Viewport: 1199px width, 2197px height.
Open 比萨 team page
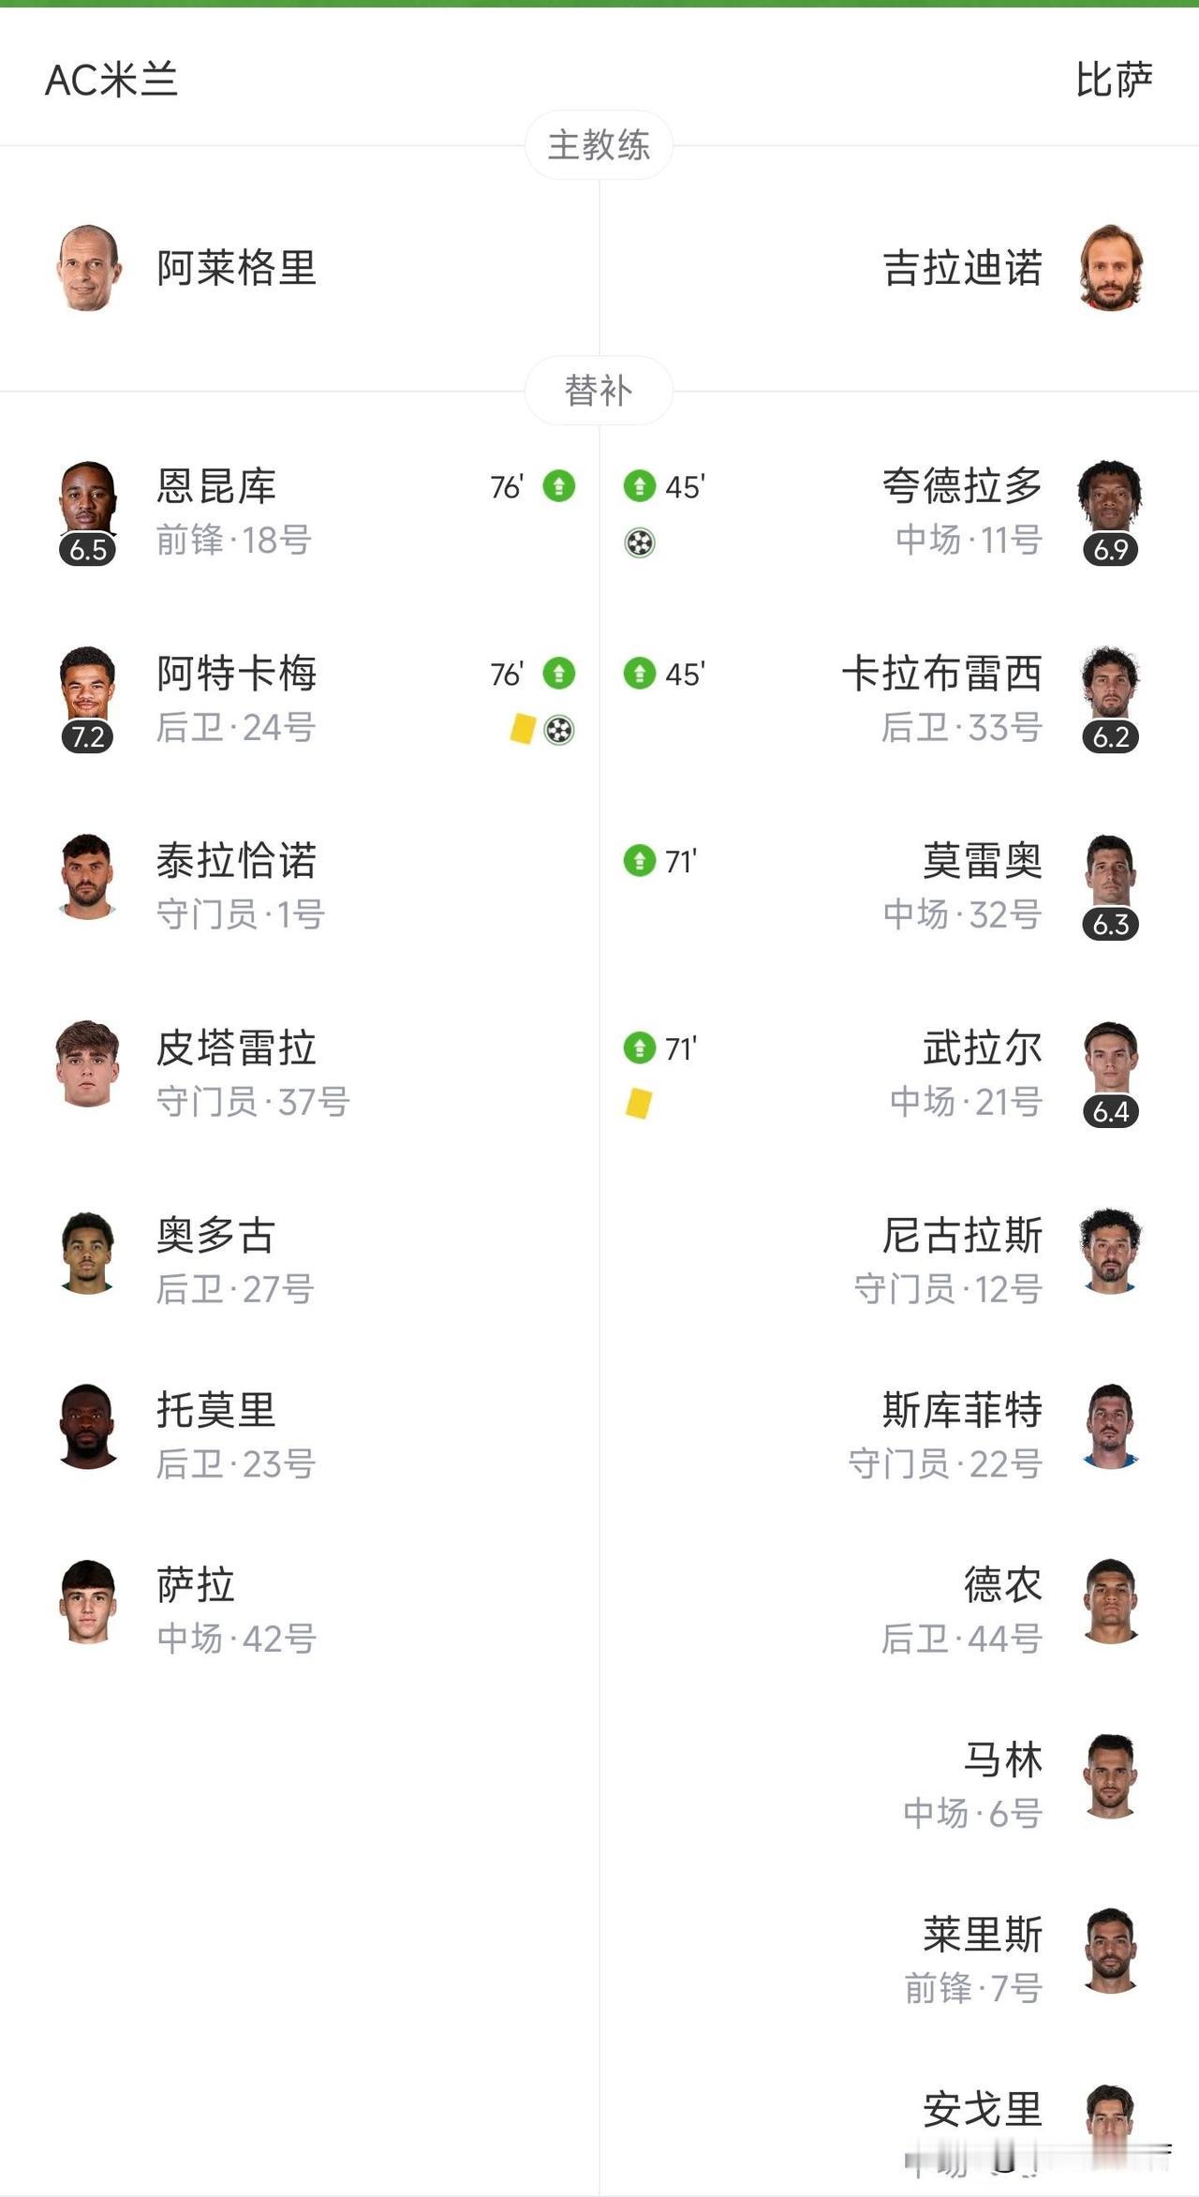(x=1113, y=80)
